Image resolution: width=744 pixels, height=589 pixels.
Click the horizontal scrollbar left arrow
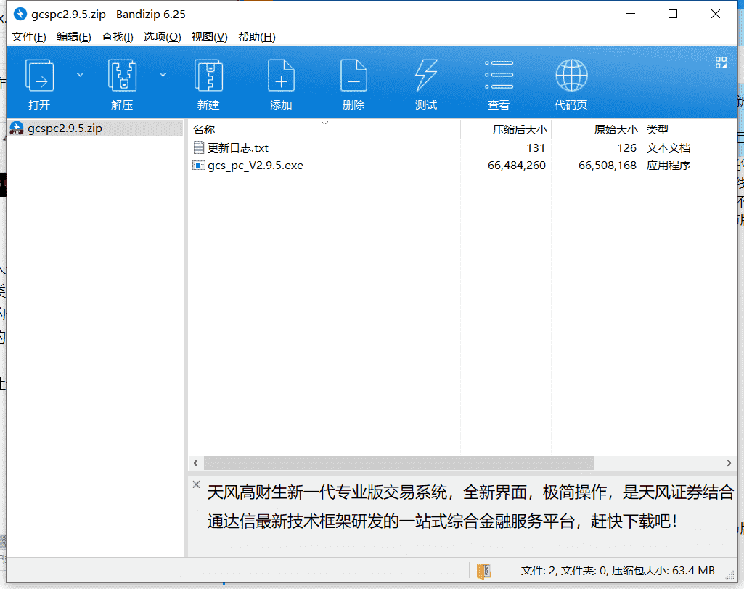click(x=196, y=463)
